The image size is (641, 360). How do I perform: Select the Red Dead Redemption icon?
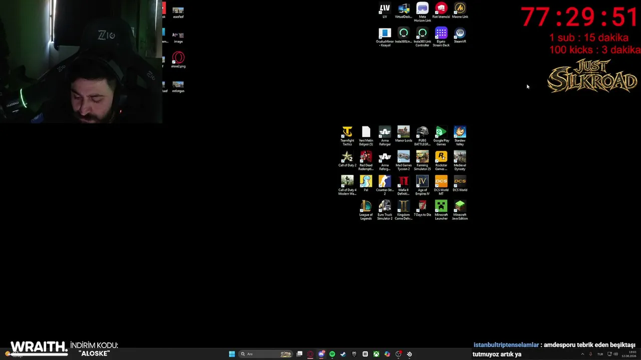(366, 161)
